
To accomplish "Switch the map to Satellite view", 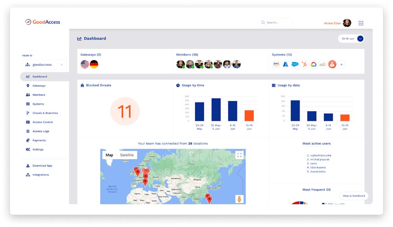I will (128, 155).
